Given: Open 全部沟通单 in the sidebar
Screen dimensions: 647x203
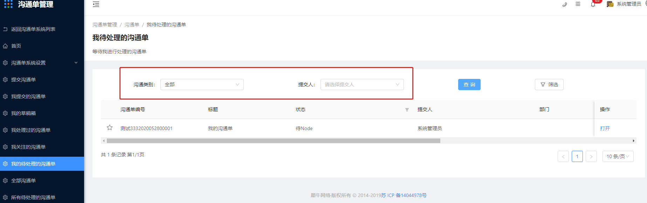Looking at the screenshot, I should click(x=42, y=181).
